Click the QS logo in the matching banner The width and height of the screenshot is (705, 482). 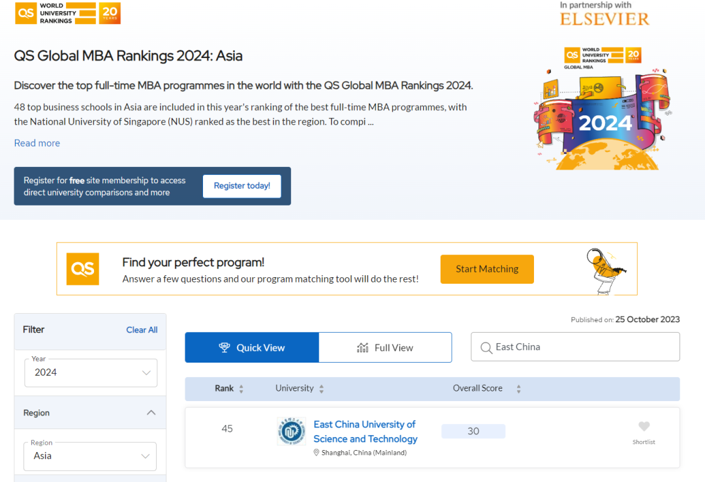[x=83, y=269]
